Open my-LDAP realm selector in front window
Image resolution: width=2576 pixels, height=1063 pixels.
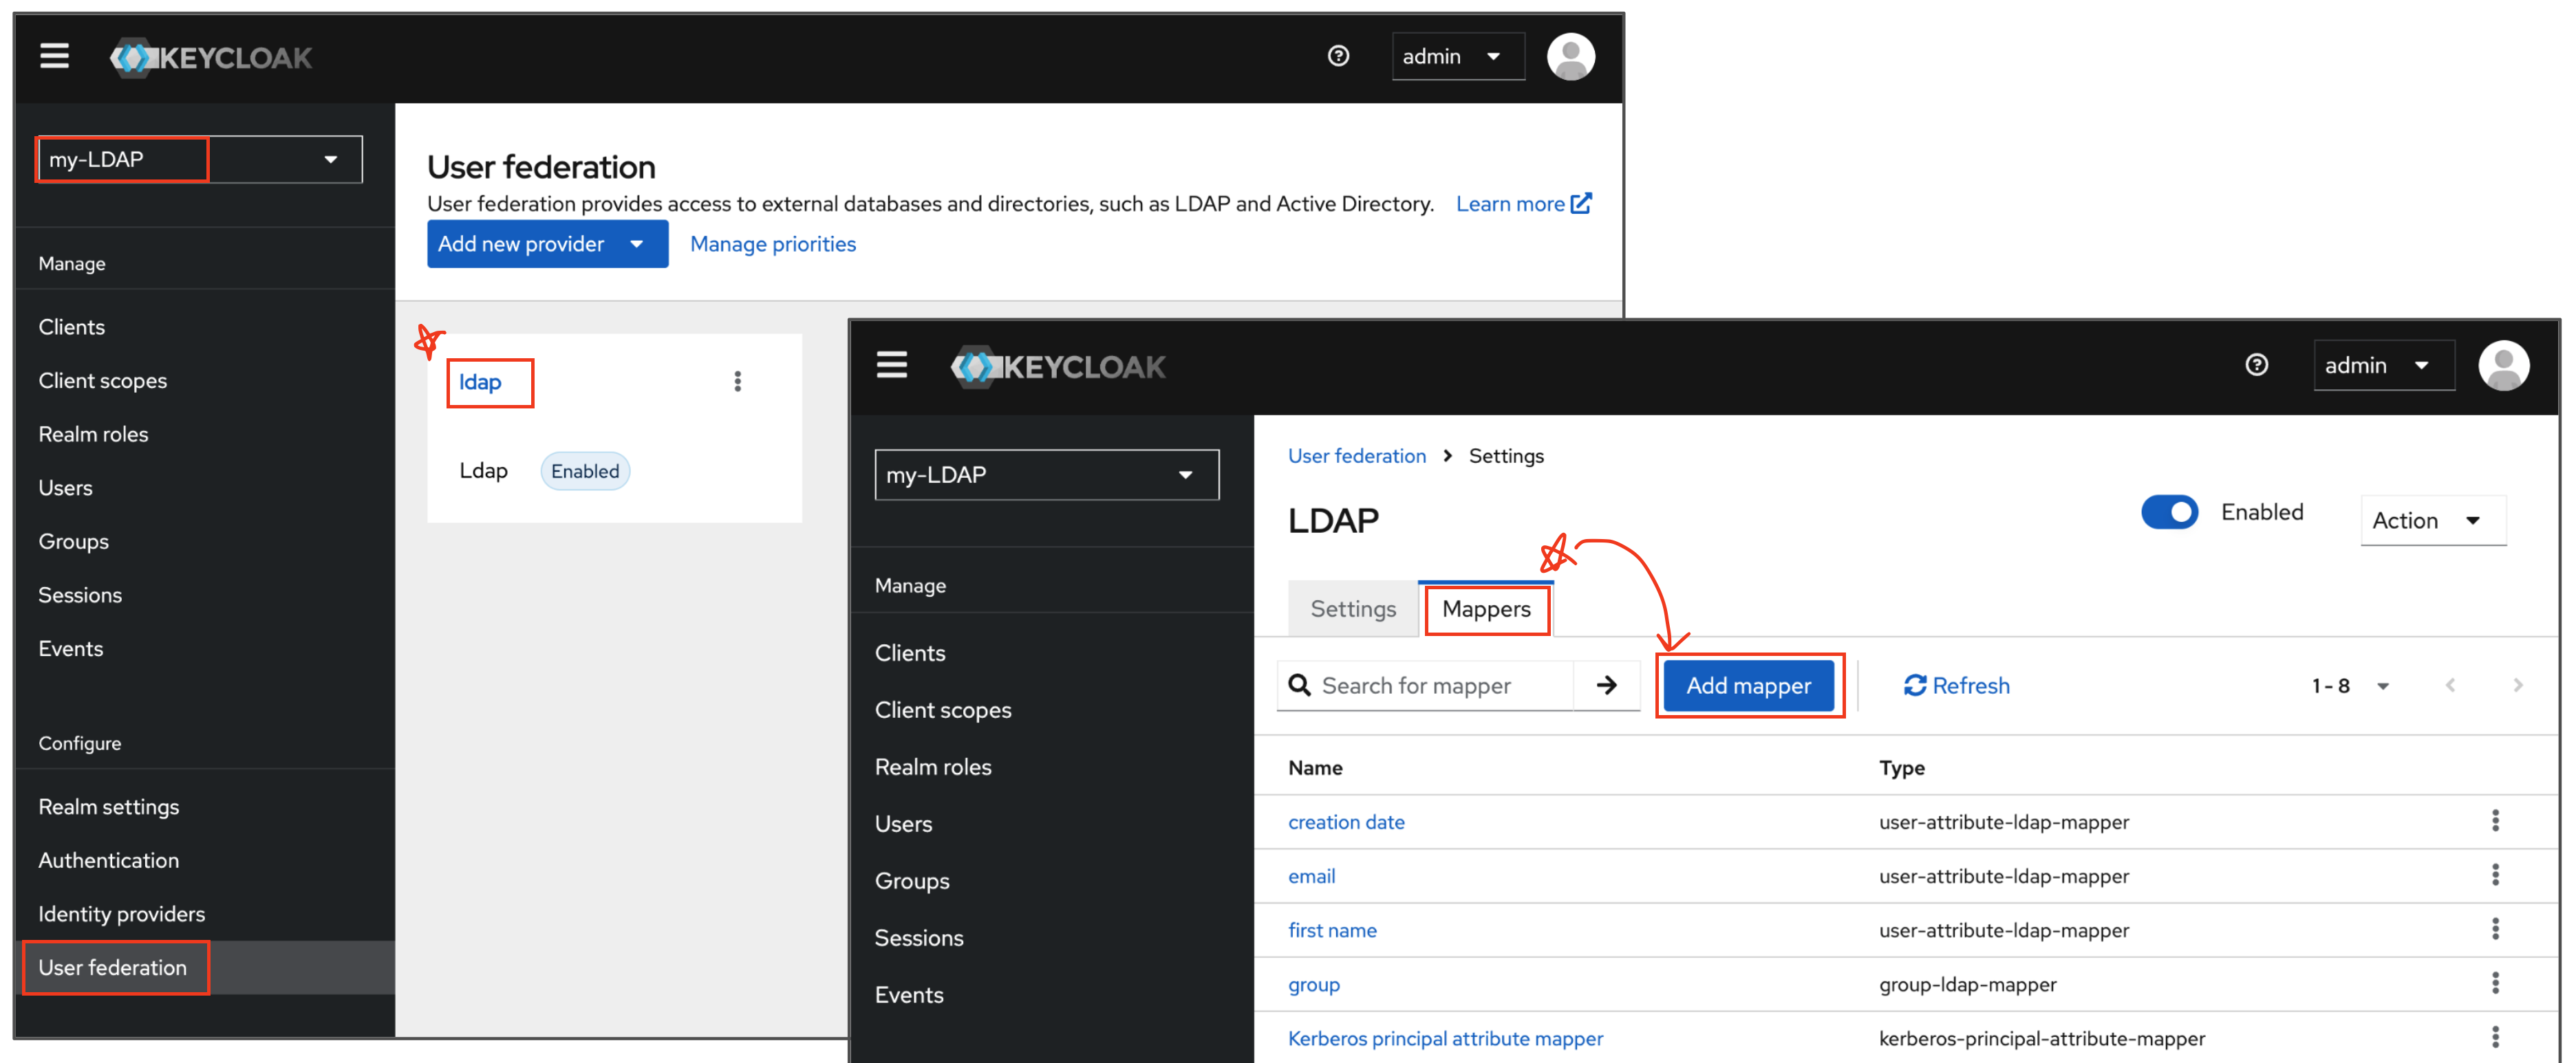pos(1046,474)
